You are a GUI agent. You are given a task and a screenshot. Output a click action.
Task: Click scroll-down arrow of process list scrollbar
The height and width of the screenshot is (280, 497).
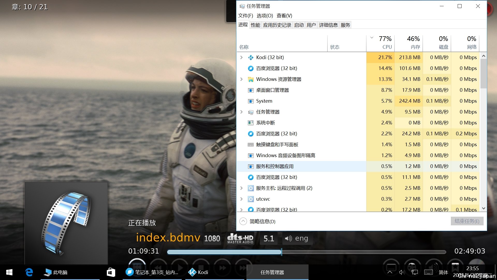(x=483, y=208)
